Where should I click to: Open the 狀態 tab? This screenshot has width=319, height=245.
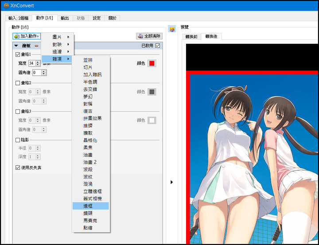pyautogui.click(x=81, y=18)
